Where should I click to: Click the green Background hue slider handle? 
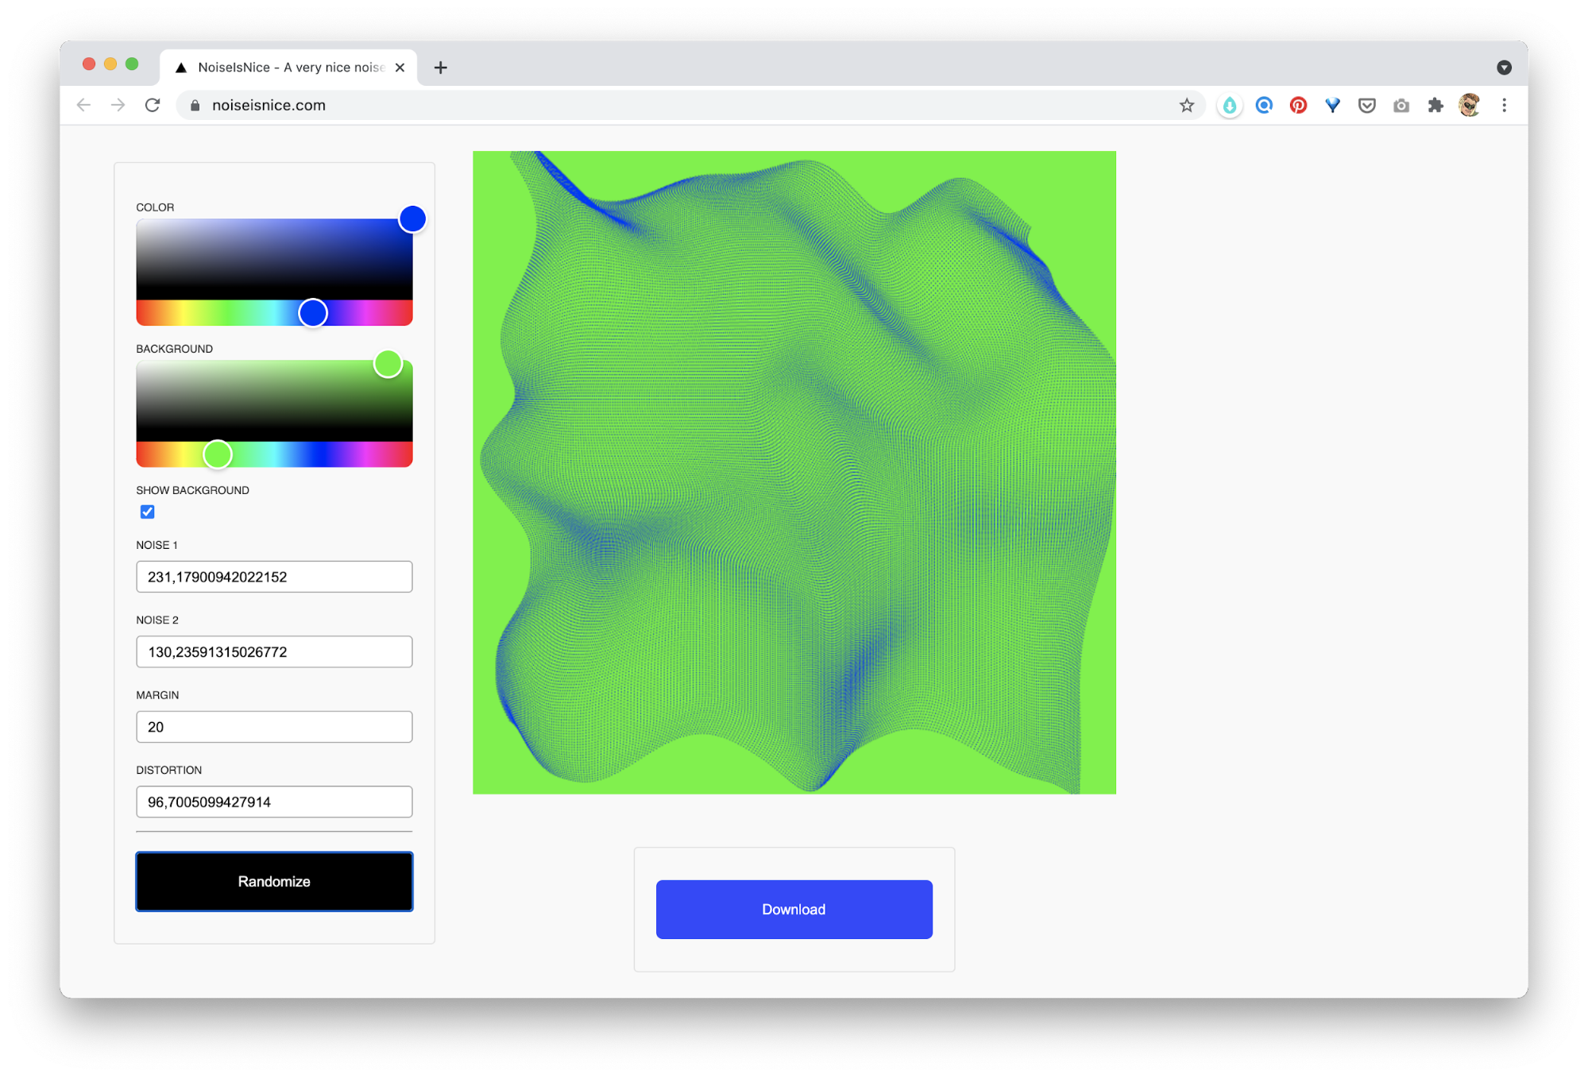coord(217,454)
